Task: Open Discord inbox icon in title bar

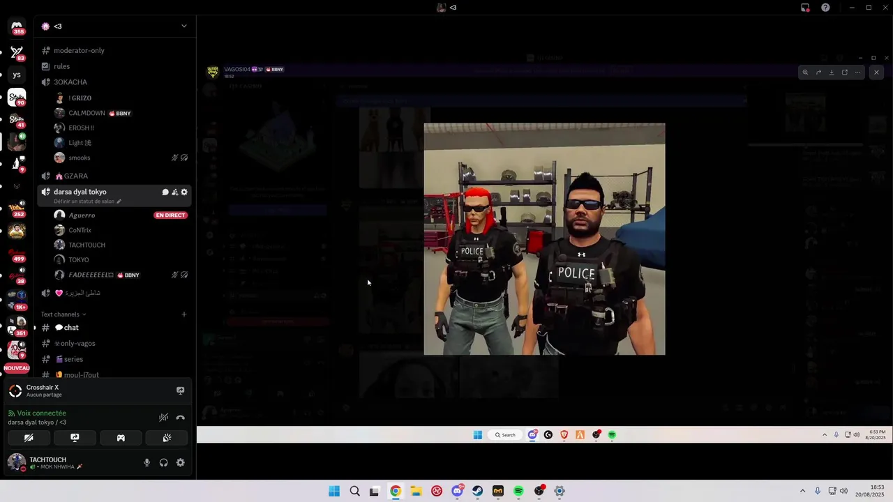Action: (x=805, y=8)
